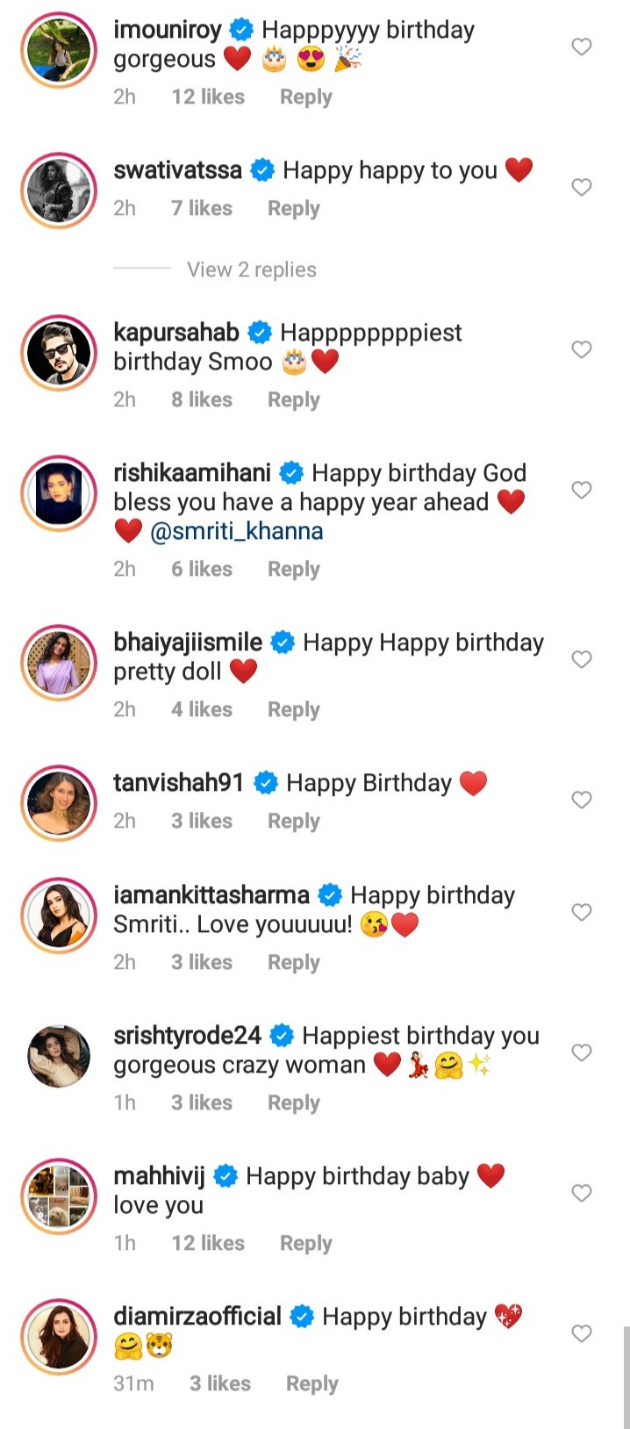Like imouniroy's birthday comment via heart icon
This screenshot has height=1429, width=630.
point(582,47)
